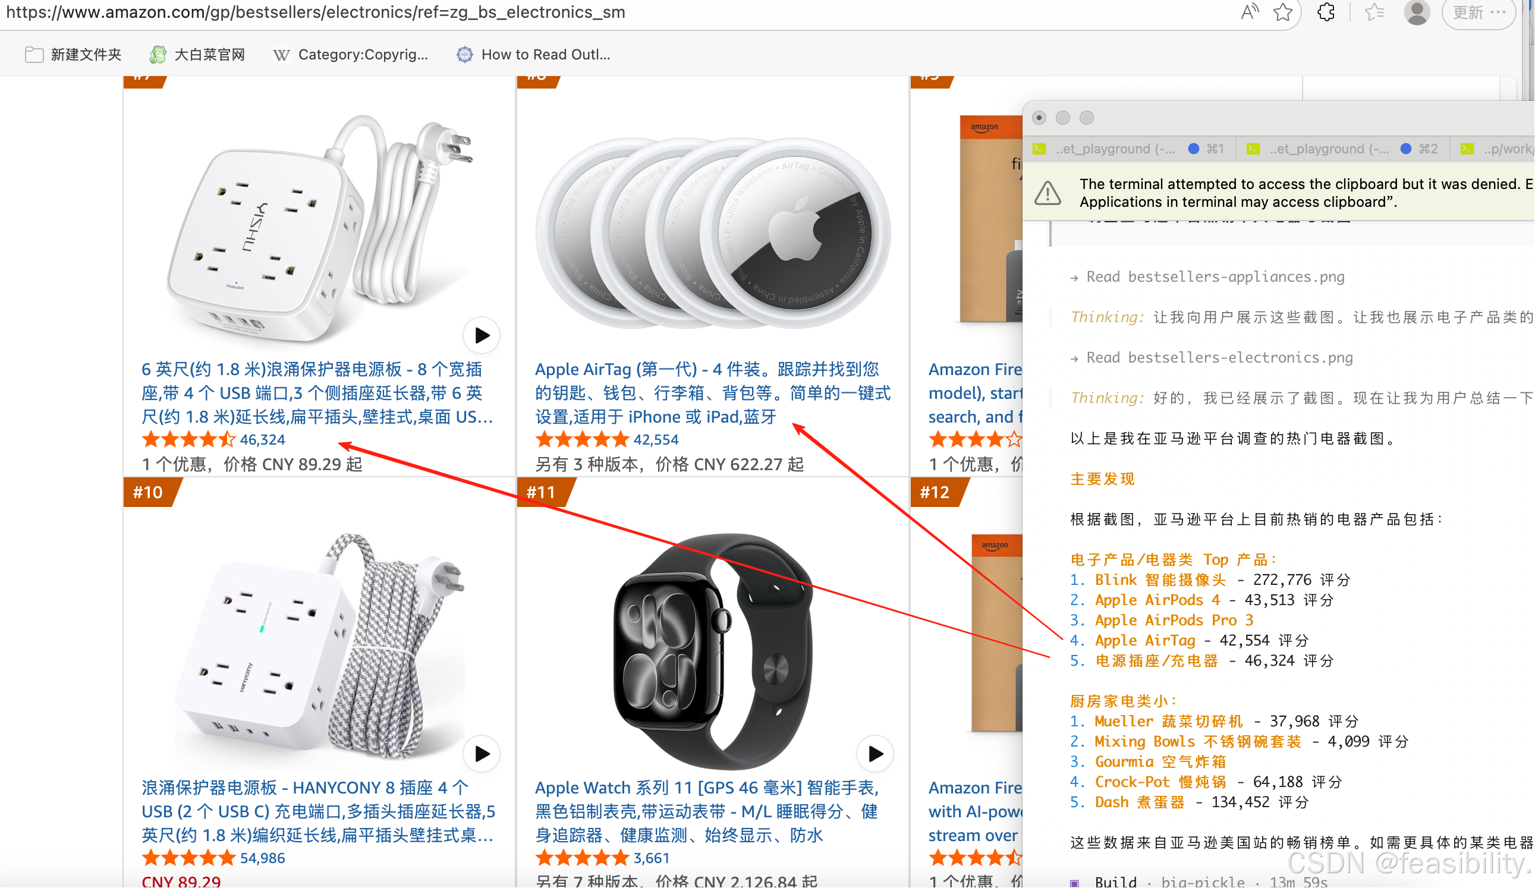The image size is (1535, 888).
Task: Open the 大白菜官网 bookmark
Action: point(197,55)
